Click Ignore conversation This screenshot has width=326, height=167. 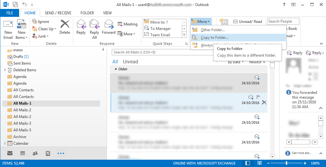(x=41, y=22)
